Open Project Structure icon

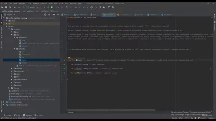point(104,7)
